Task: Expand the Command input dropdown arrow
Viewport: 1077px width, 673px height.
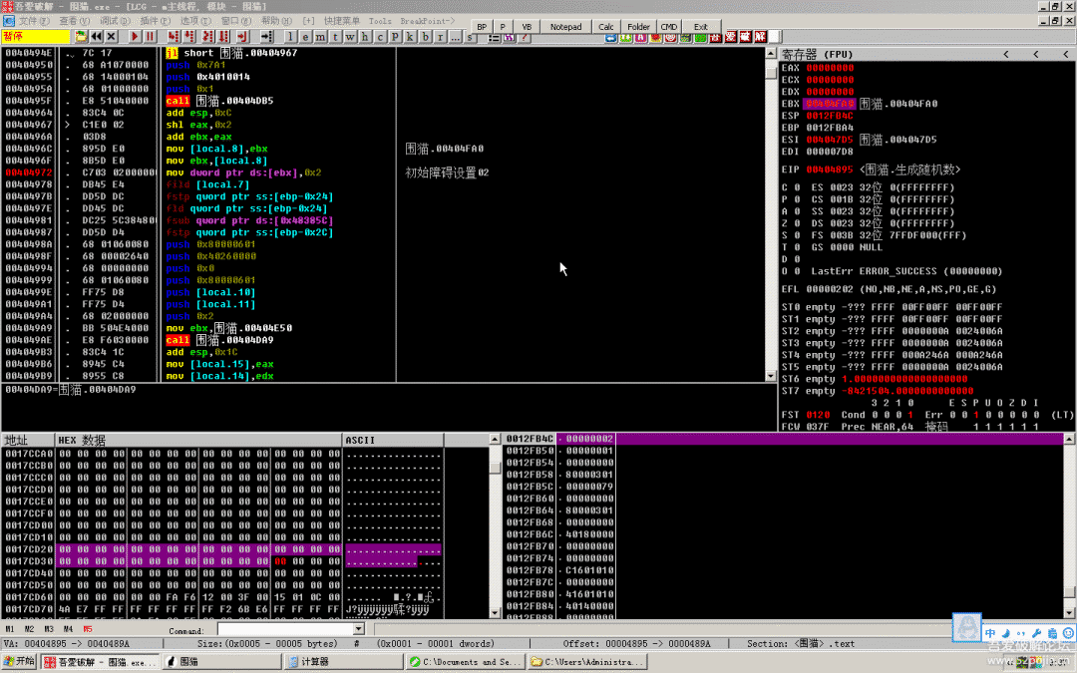Action: pyautogui.click(x=360, y=629)
